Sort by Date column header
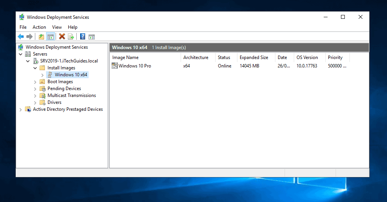 [x=285, y=57]
